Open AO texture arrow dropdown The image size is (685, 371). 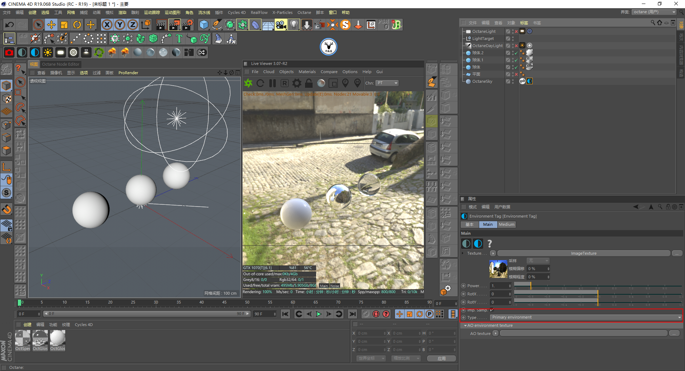point(496,334)
